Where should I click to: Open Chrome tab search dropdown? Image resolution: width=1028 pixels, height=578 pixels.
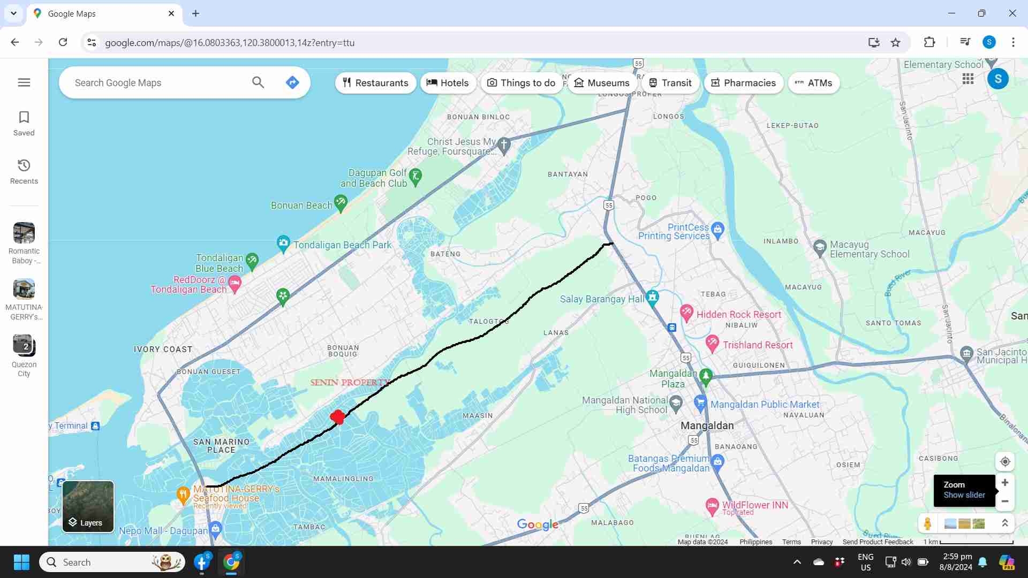coord(13,13)
